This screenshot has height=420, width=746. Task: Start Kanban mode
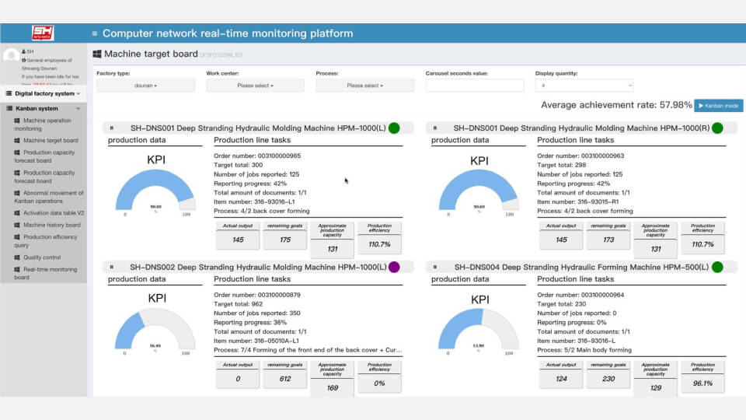pos(719,105)
